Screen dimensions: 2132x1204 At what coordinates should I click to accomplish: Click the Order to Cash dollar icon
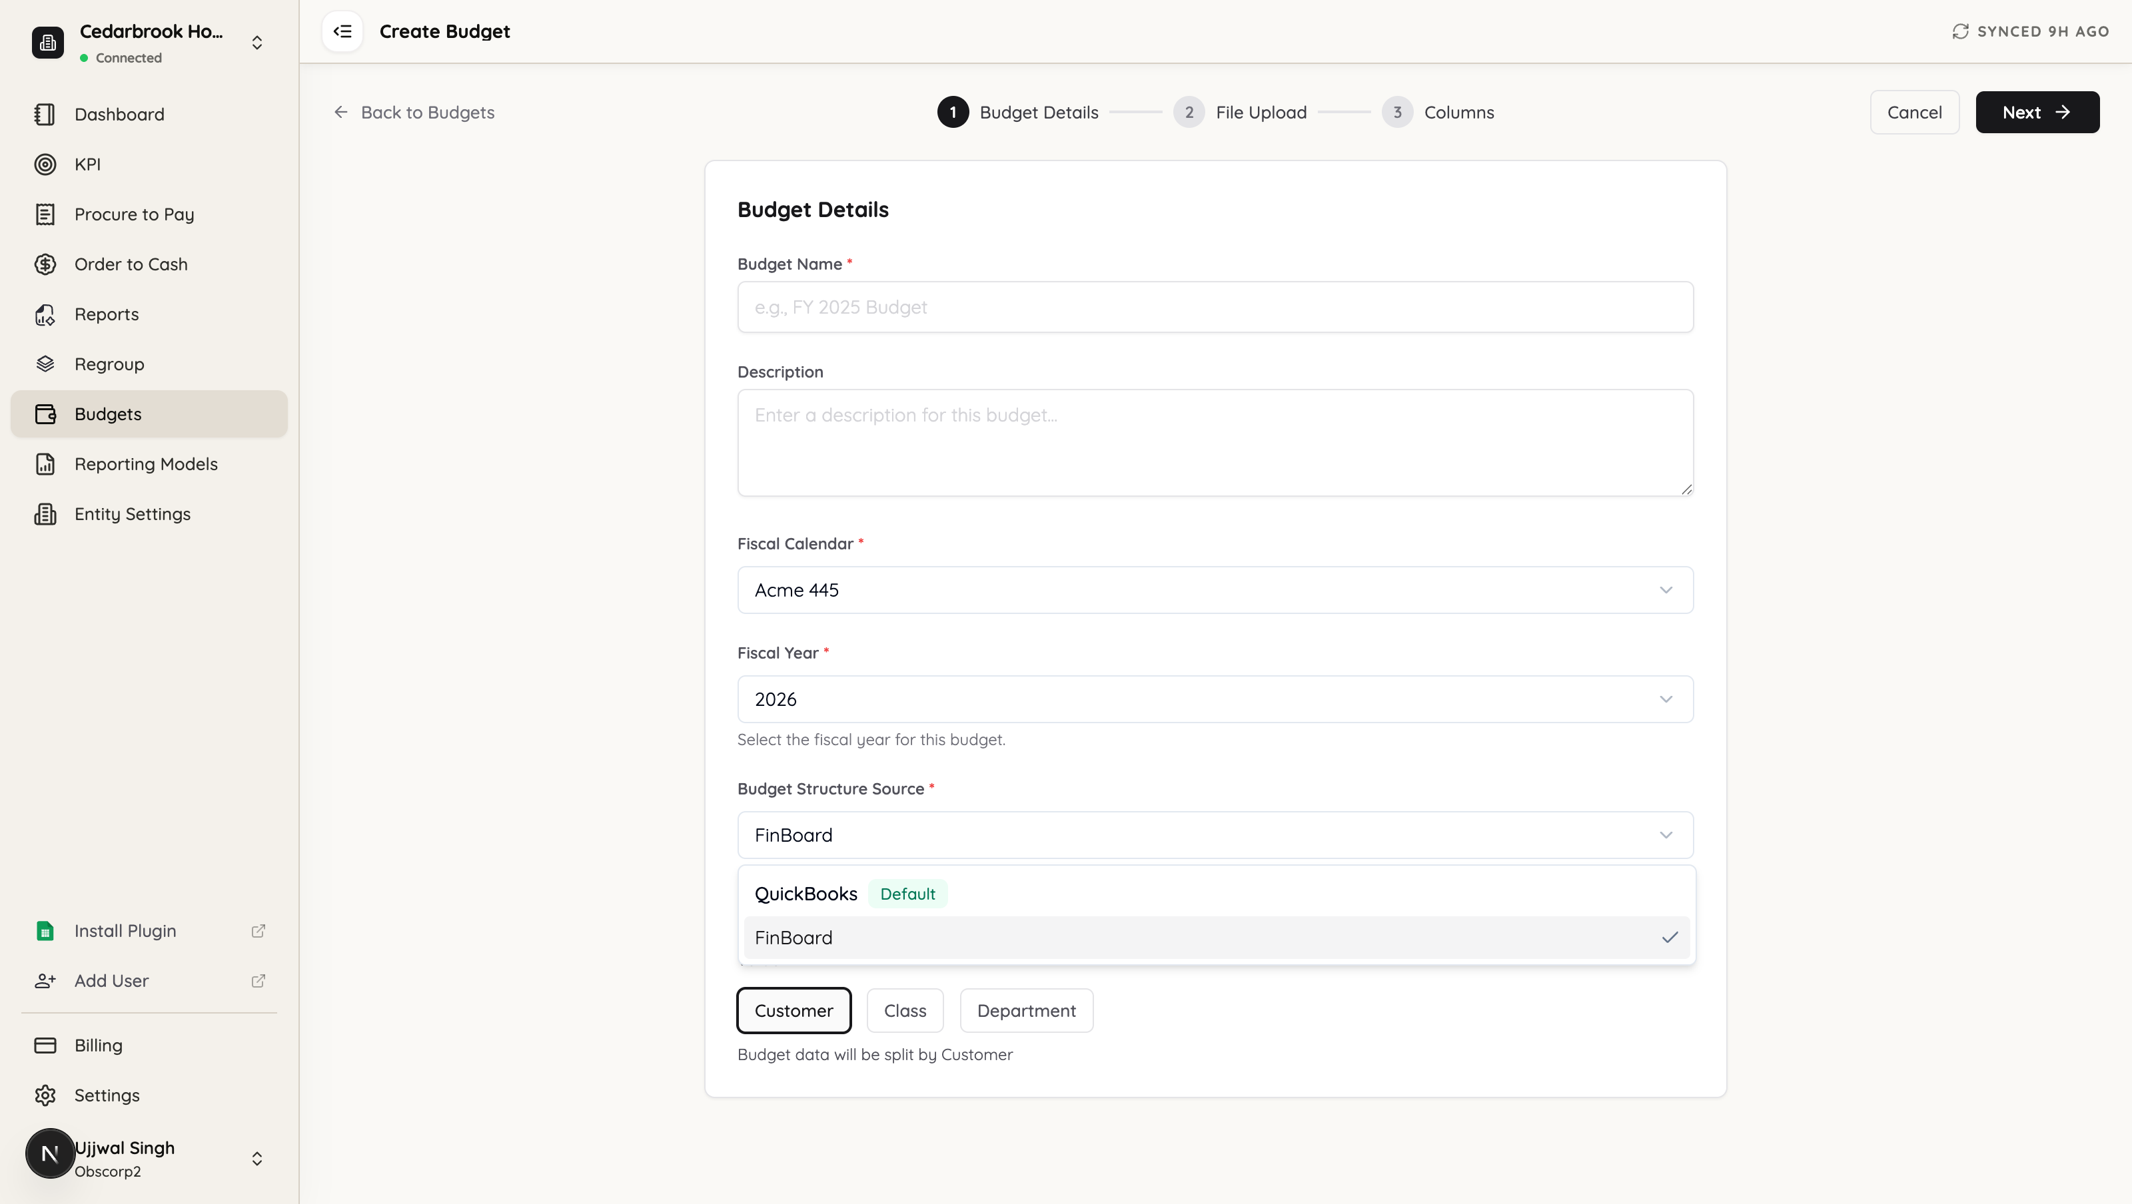pyautogui.click(x=45, y=264)
